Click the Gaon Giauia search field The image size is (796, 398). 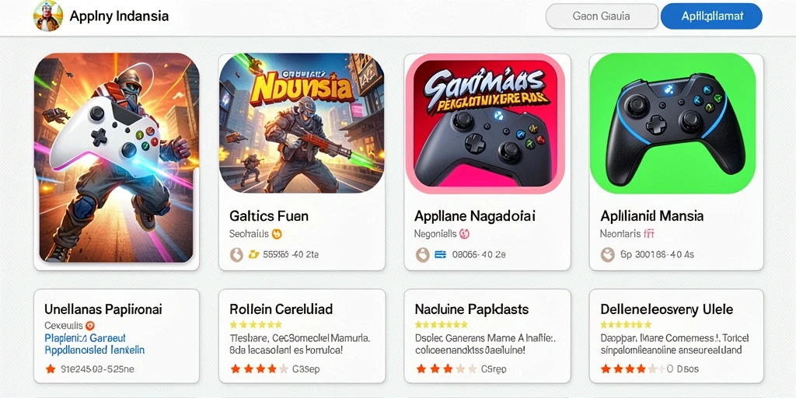click(x=602, y=16)
